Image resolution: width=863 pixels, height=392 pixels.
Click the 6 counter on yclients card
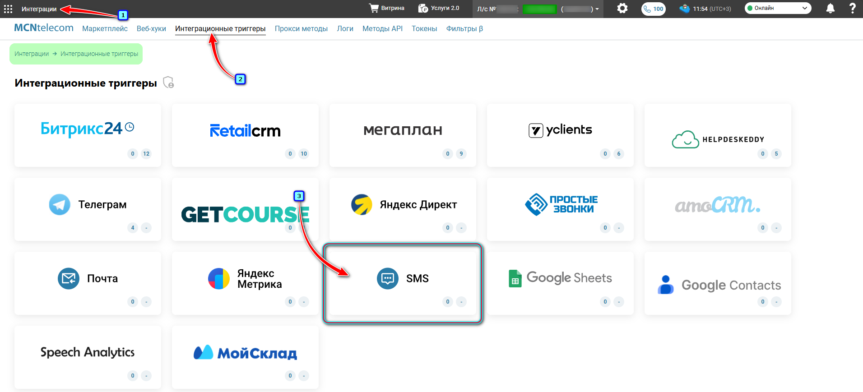click(x=619, y=154)
